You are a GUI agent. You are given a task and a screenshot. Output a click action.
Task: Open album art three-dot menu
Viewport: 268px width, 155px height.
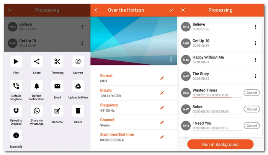point(171,59)
